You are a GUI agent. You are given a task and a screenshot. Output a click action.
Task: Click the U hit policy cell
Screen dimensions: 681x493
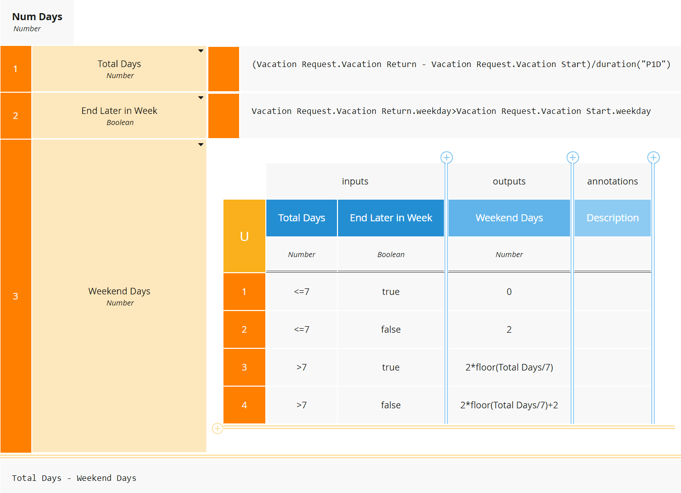click(x=244, y=236)
